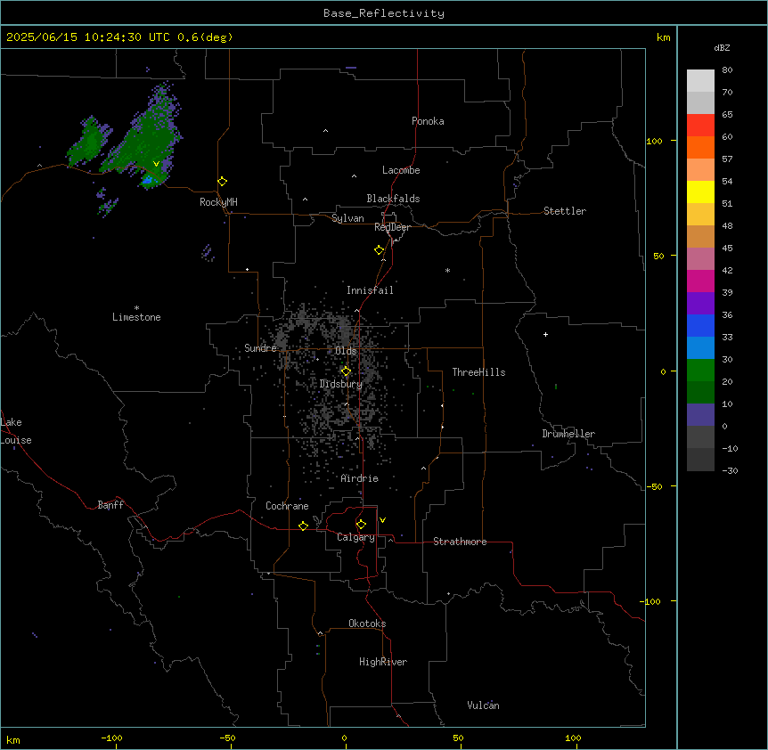Image resolution: width=768 pixels, height=750 pixels.
Task: Click the white plus marker northeast of Drumheller
Action: coord(545,334)
